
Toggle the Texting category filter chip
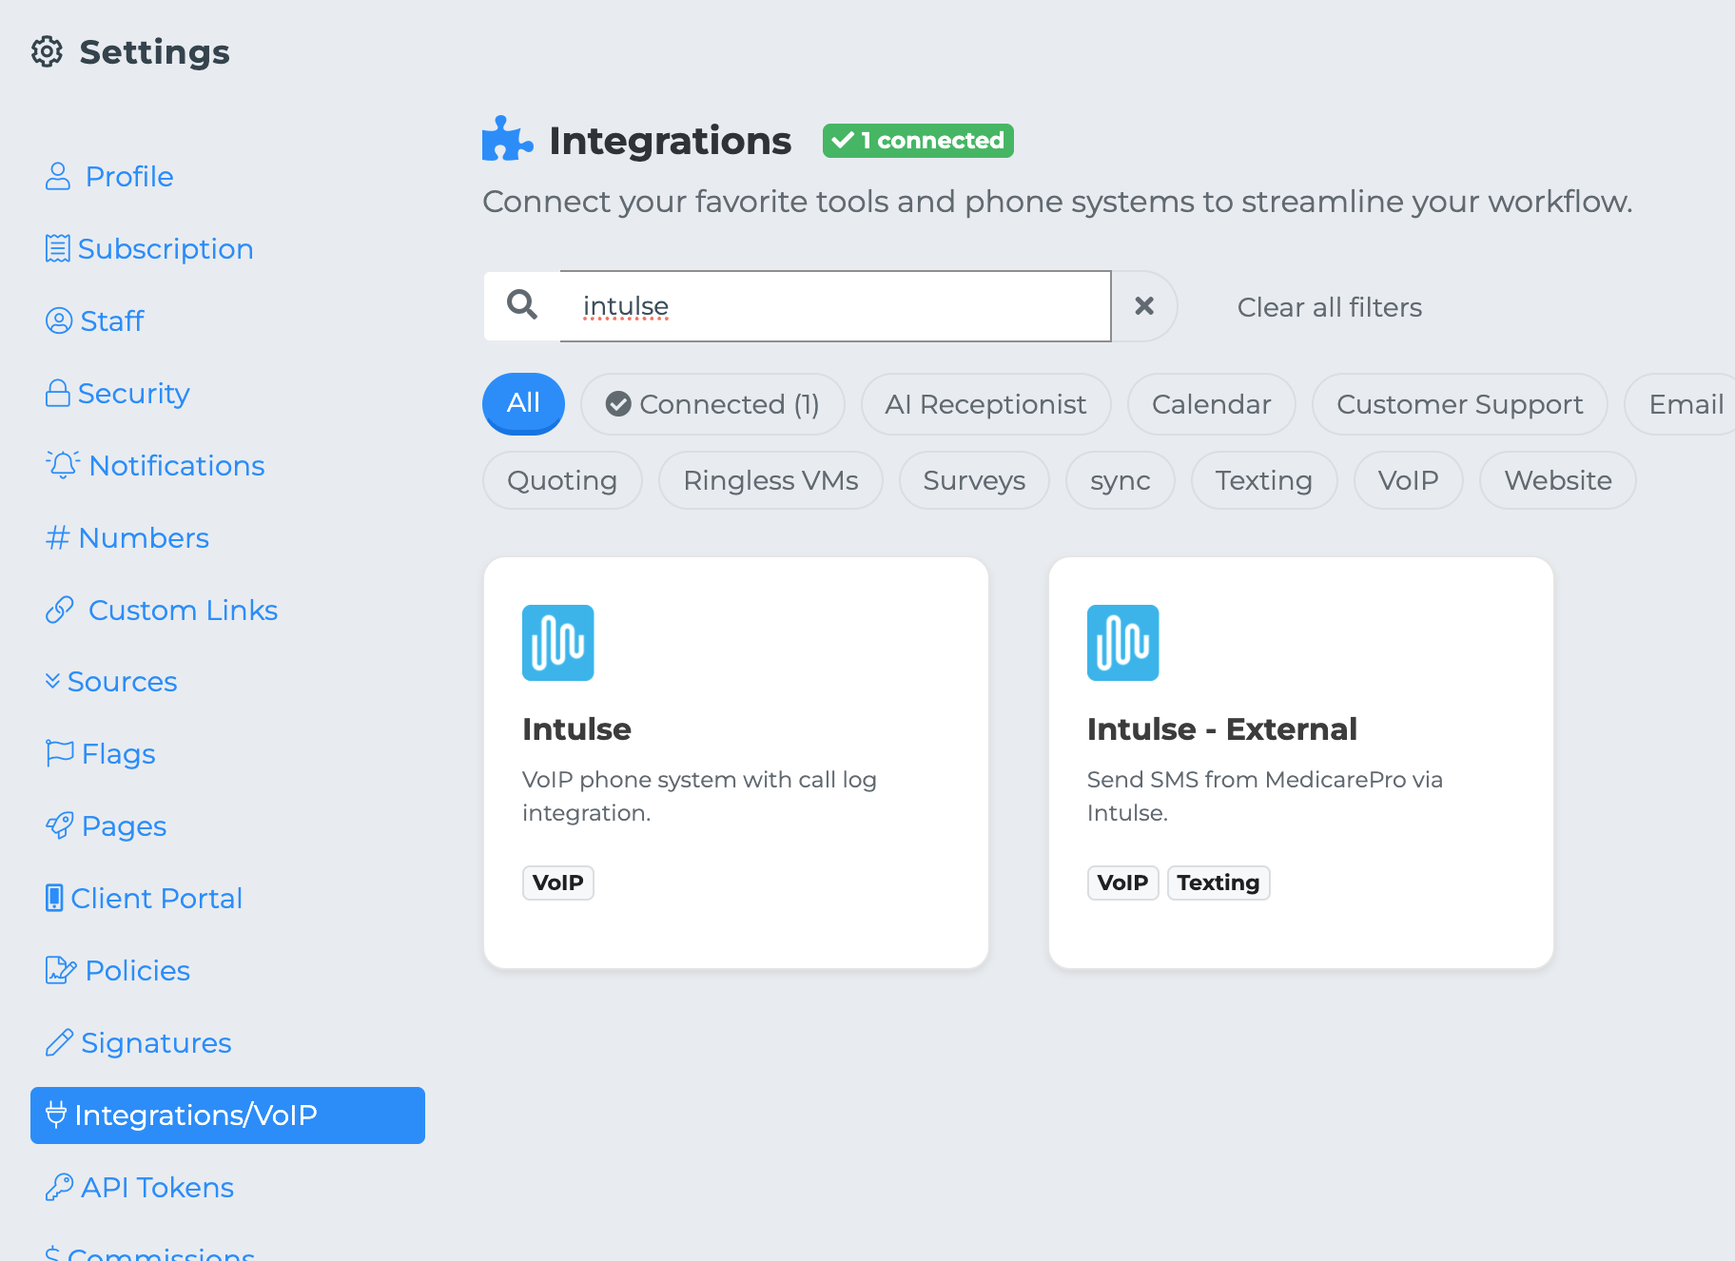(x=1263, y=480)
